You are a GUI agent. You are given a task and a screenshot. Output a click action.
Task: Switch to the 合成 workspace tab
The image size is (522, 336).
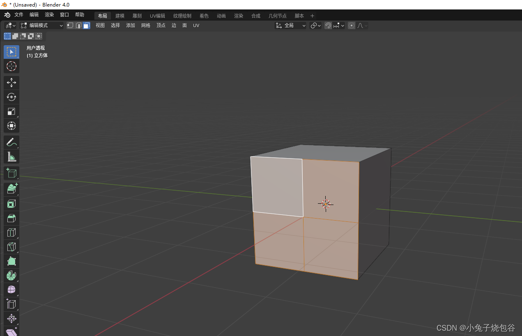pyautogui.click(x=256, y=16)
